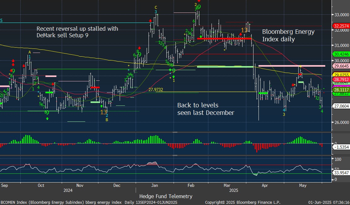Click the Hedge Fund Telemetry title
Viewport: 350px width, 205px height.
[166, 196]
